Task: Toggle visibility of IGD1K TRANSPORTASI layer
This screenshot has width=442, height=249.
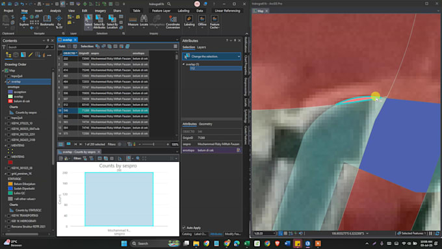Action: coord(8,215)
